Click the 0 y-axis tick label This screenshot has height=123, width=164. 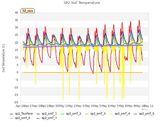[17, 73]
